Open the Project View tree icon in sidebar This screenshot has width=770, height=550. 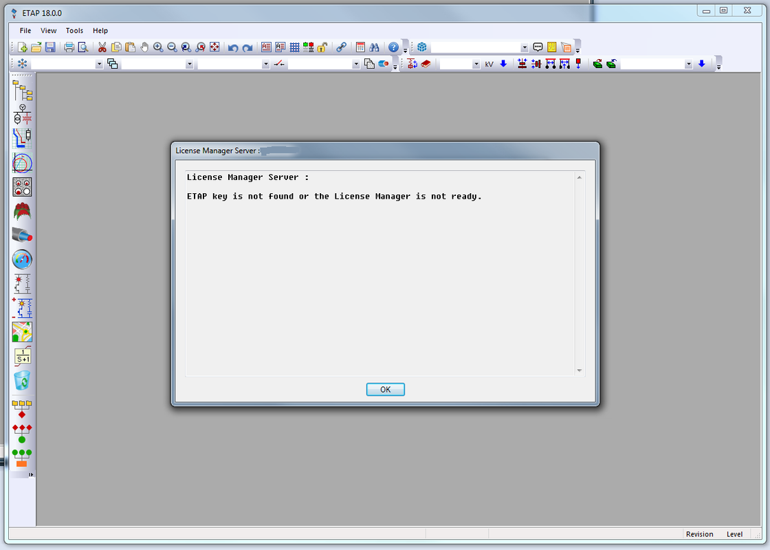22,91
